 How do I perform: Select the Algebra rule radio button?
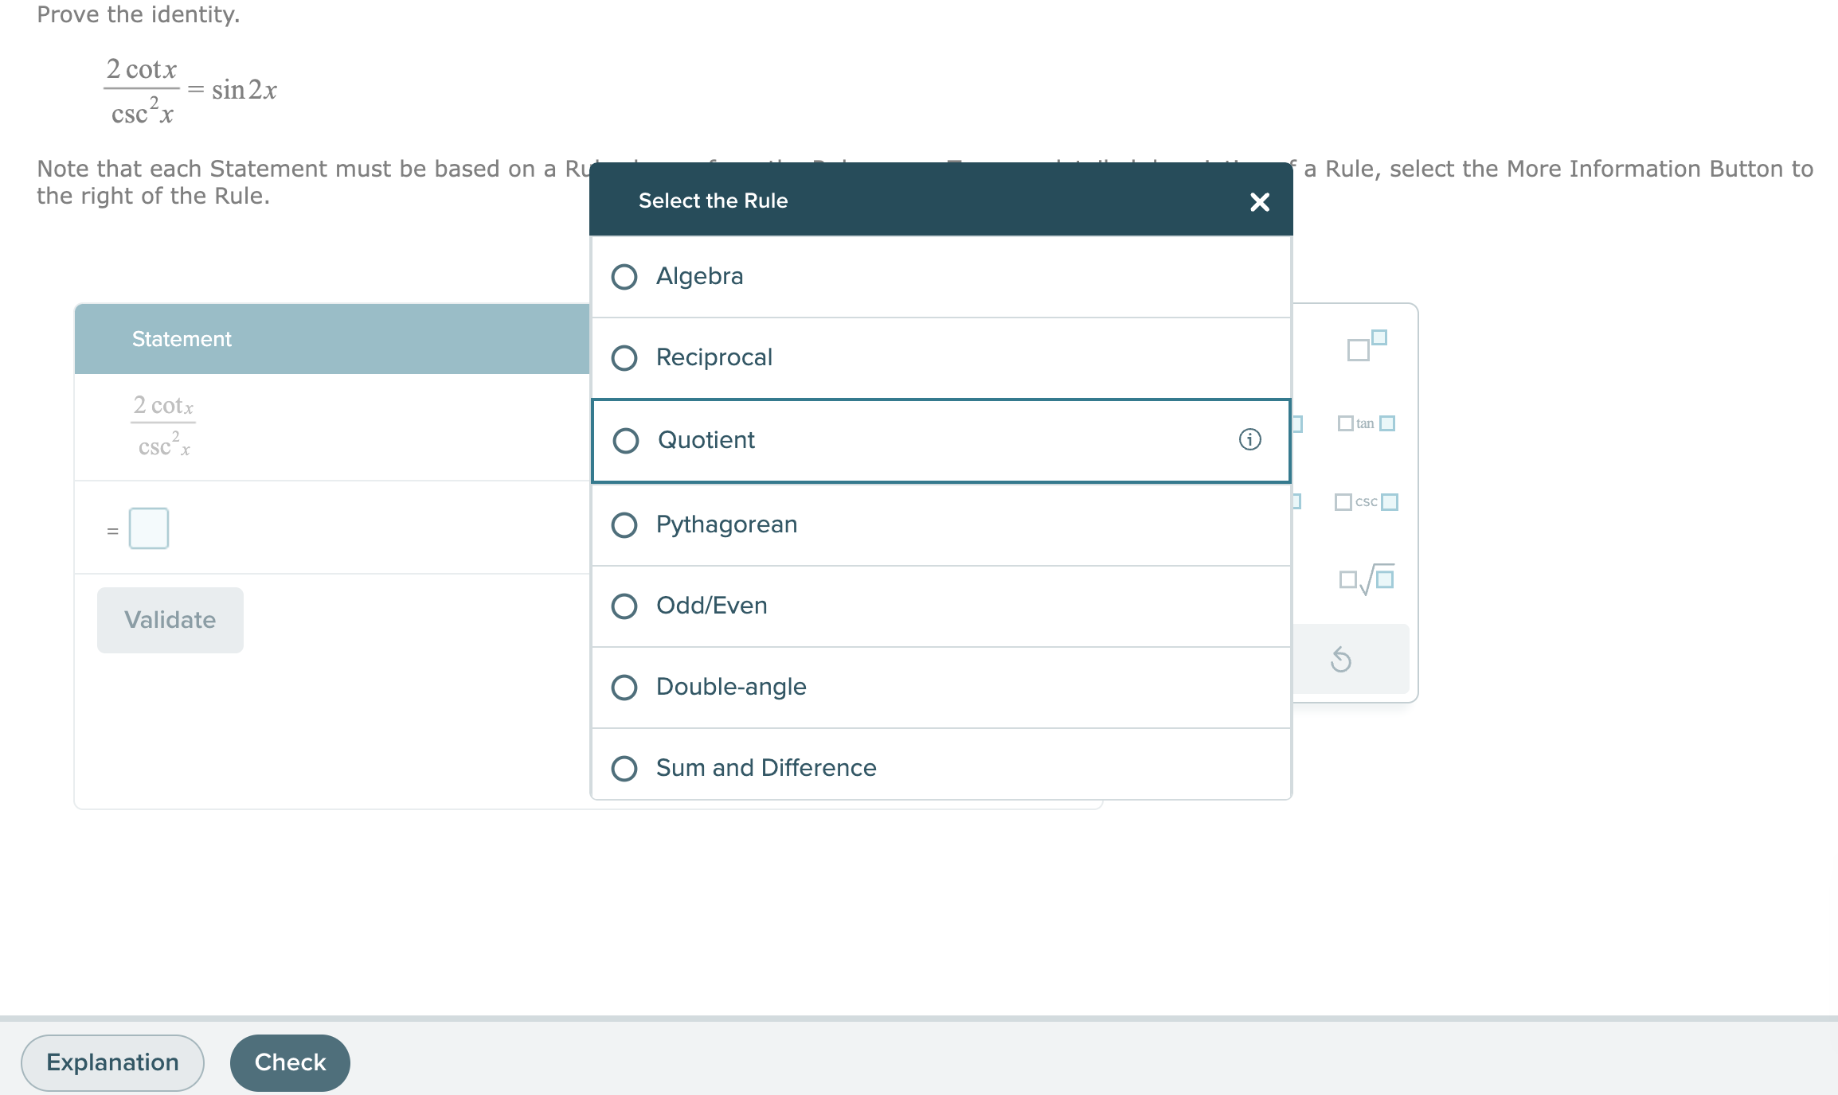pyautogui.click(x=624, y=277)
